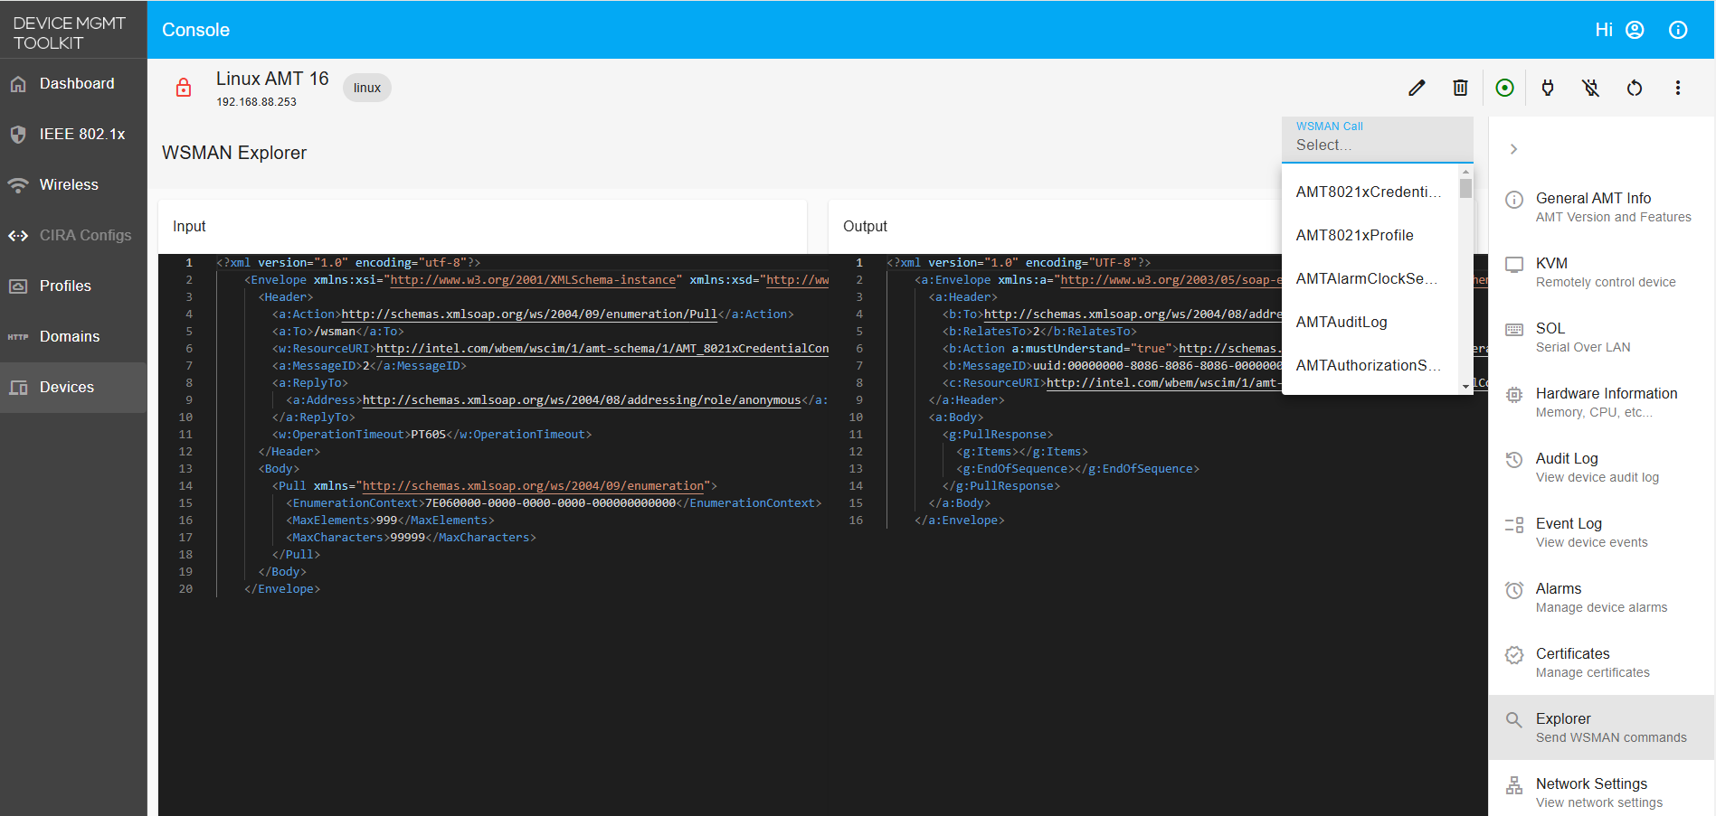Select AMTAuditLog from the WSMAN call list
Screen dimensions: 1716x816
click(1341, 322)
